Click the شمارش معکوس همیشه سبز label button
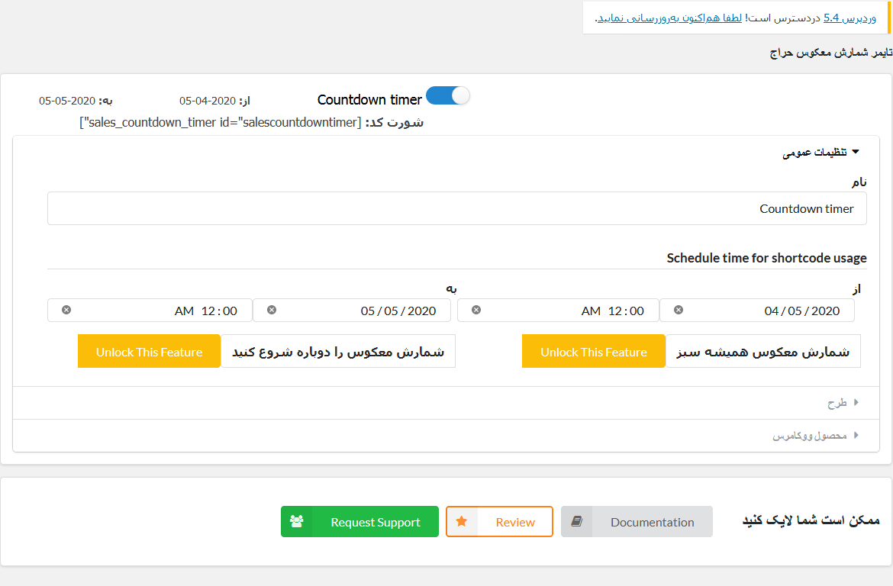Image resolution: width=893 pixels, height=586 pixels. point(762,352)
